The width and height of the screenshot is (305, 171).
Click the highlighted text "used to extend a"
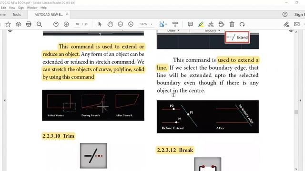tap(238, 60)
